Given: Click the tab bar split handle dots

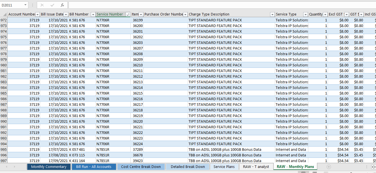Looking at the screenshot, I should (x=367, y=167).
